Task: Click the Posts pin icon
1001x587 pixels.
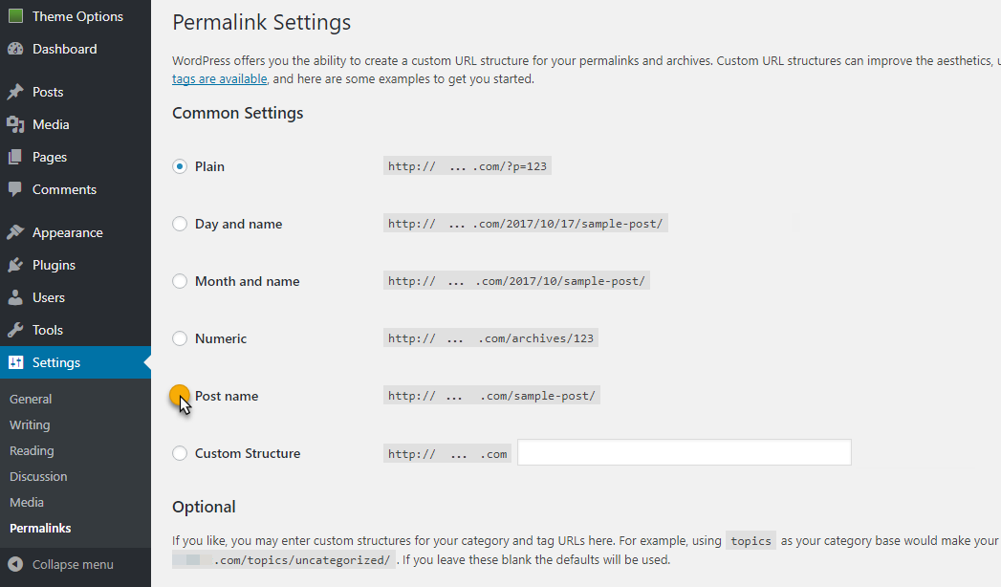Action: 17,91
